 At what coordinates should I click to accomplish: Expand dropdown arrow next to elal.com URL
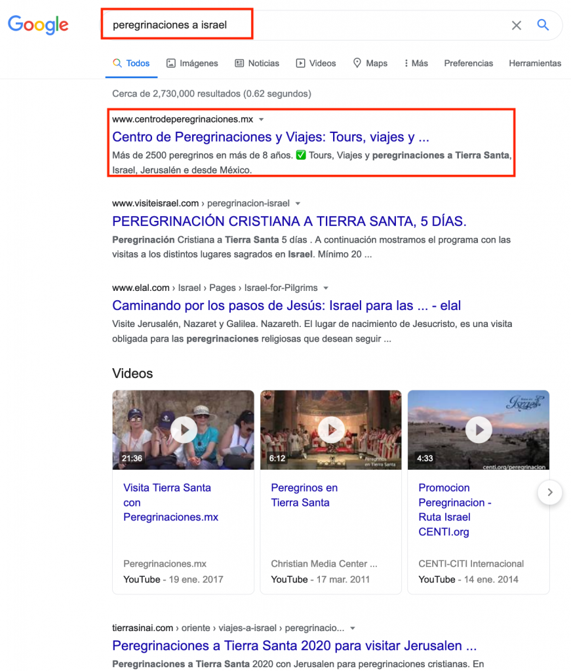coord(326,288)
